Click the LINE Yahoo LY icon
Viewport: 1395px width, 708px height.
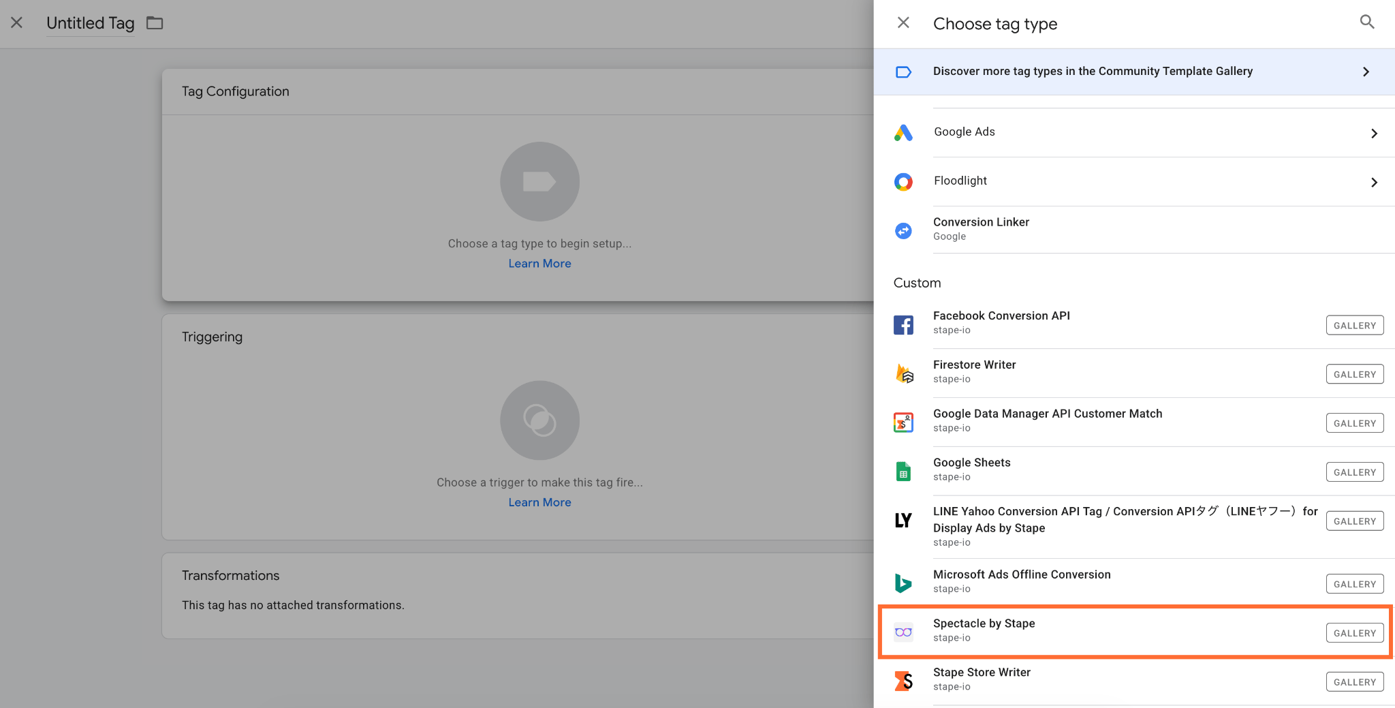pyautogui.click(x=903, y=521)
